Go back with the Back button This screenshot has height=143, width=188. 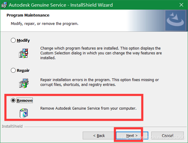coord(99,135)
